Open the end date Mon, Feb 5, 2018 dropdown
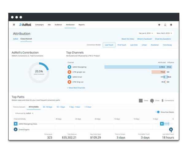This screenshot has height=155, width=188. [x=164, y=33]
